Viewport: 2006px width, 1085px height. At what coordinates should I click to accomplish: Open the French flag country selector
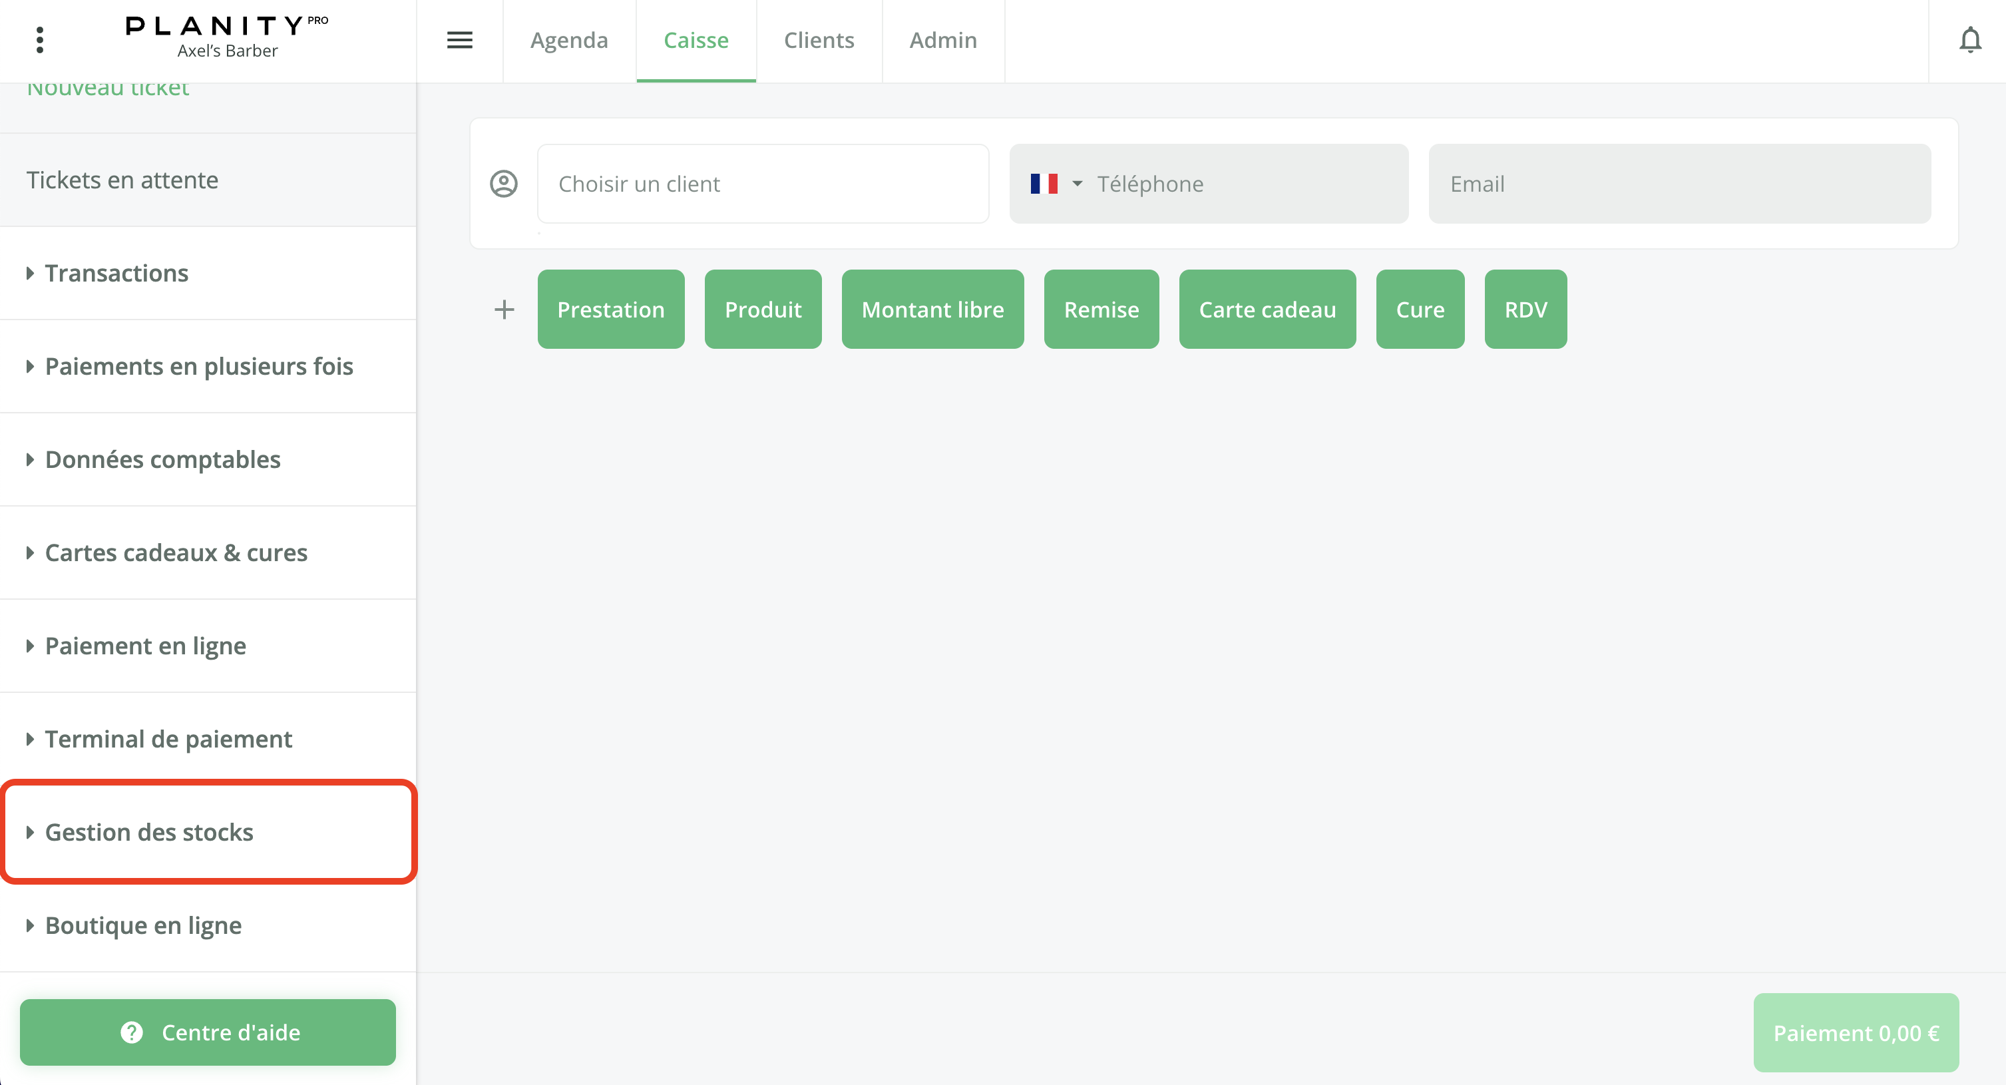point(1055,184)
